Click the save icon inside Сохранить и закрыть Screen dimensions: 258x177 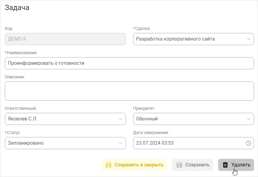point(108,165)
